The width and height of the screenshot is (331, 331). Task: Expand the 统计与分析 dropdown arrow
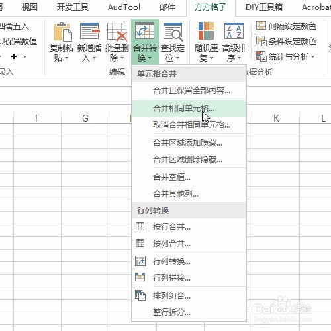(313, 56)
